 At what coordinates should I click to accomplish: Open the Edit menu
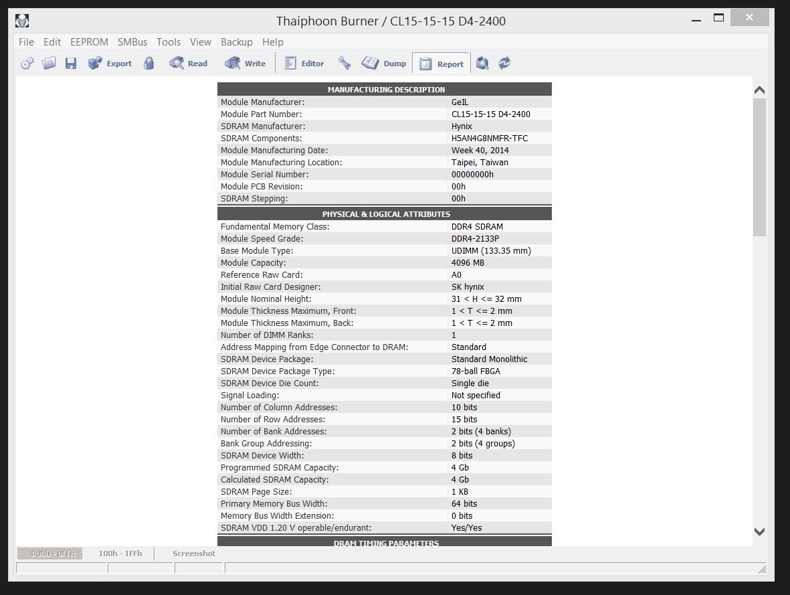52,42
